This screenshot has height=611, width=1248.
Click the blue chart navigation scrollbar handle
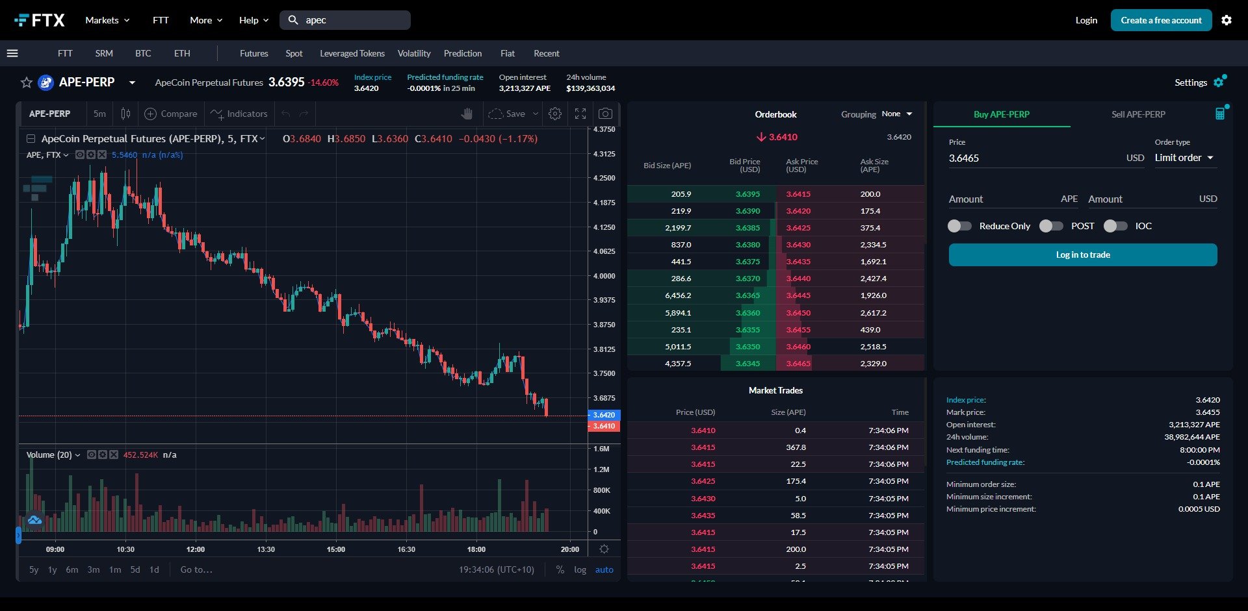click(x=19, y=535)
